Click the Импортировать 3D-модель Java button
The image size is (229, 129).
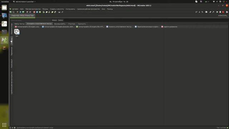click(x=27, y=27)
